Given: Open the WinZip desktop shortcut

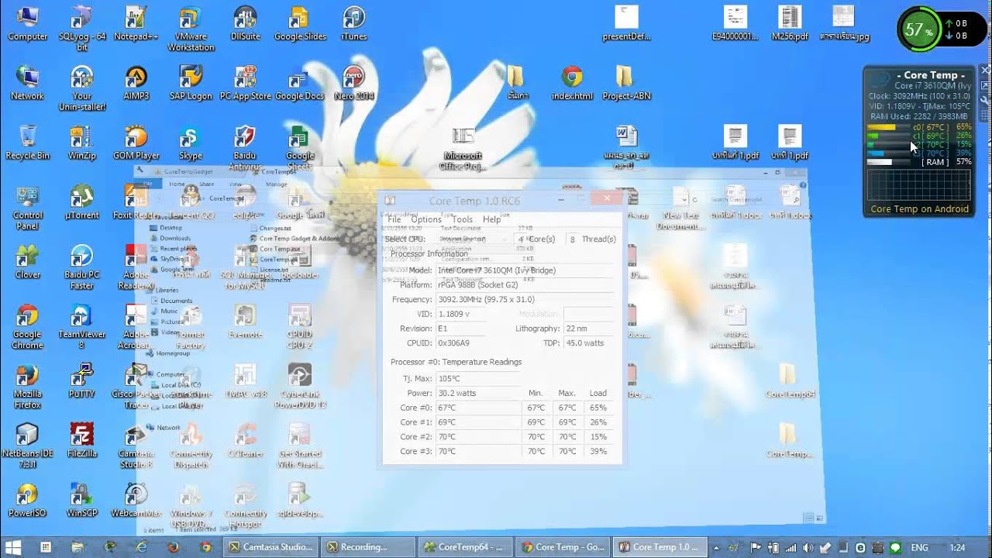Looking at the screenshot, I should point(81,143).
